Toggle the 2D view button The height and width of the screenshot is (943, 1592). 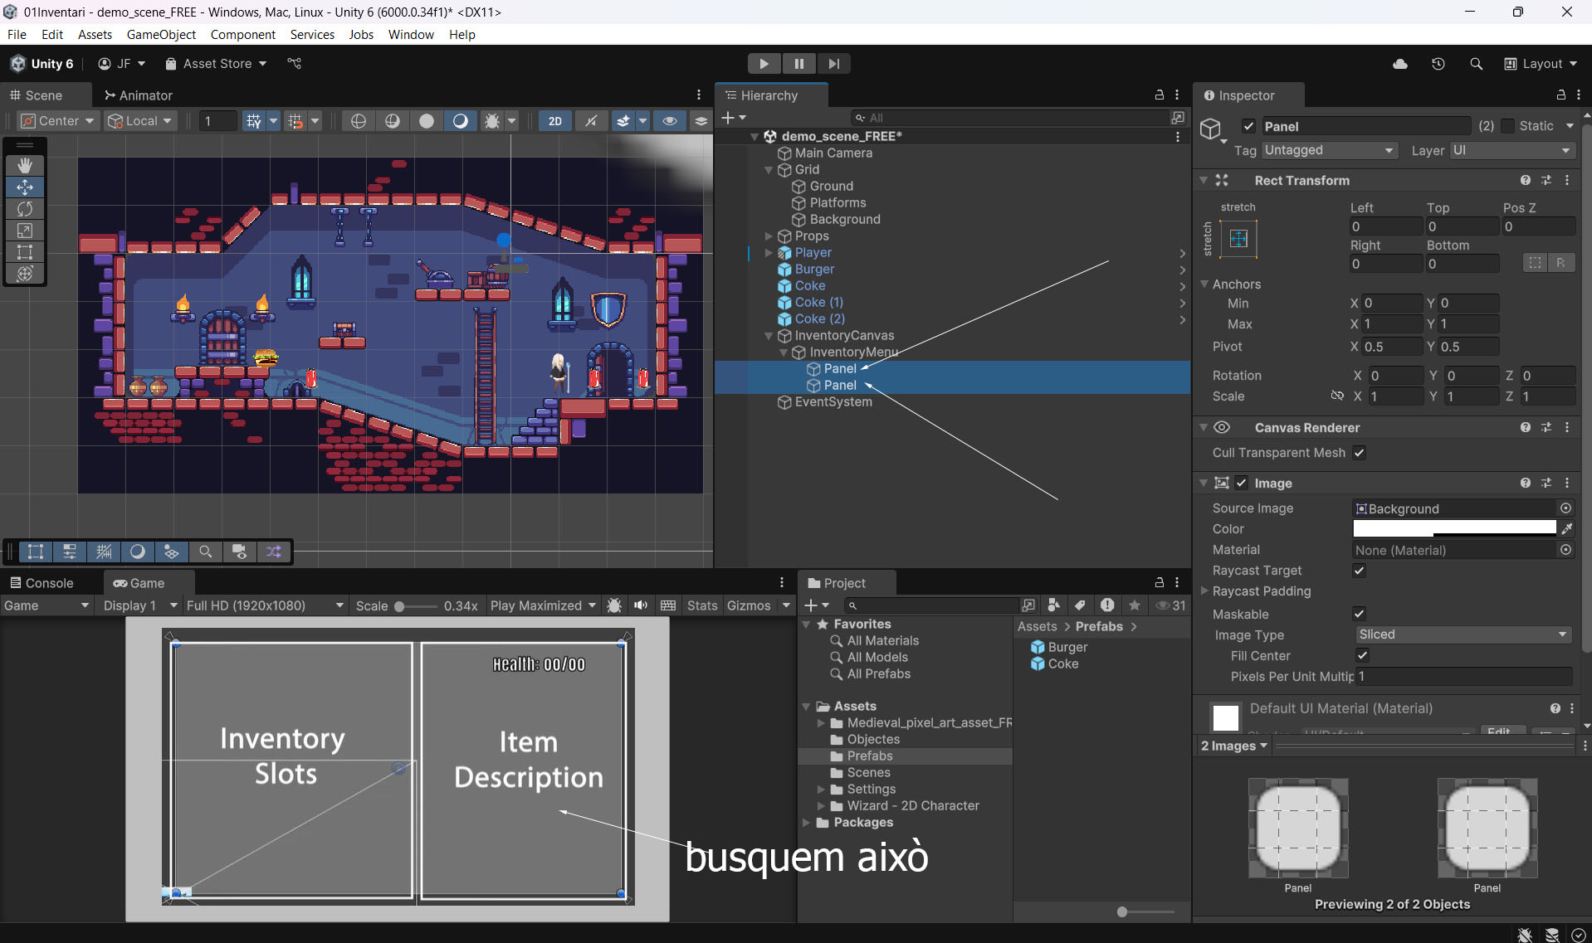tap(554, 121)
